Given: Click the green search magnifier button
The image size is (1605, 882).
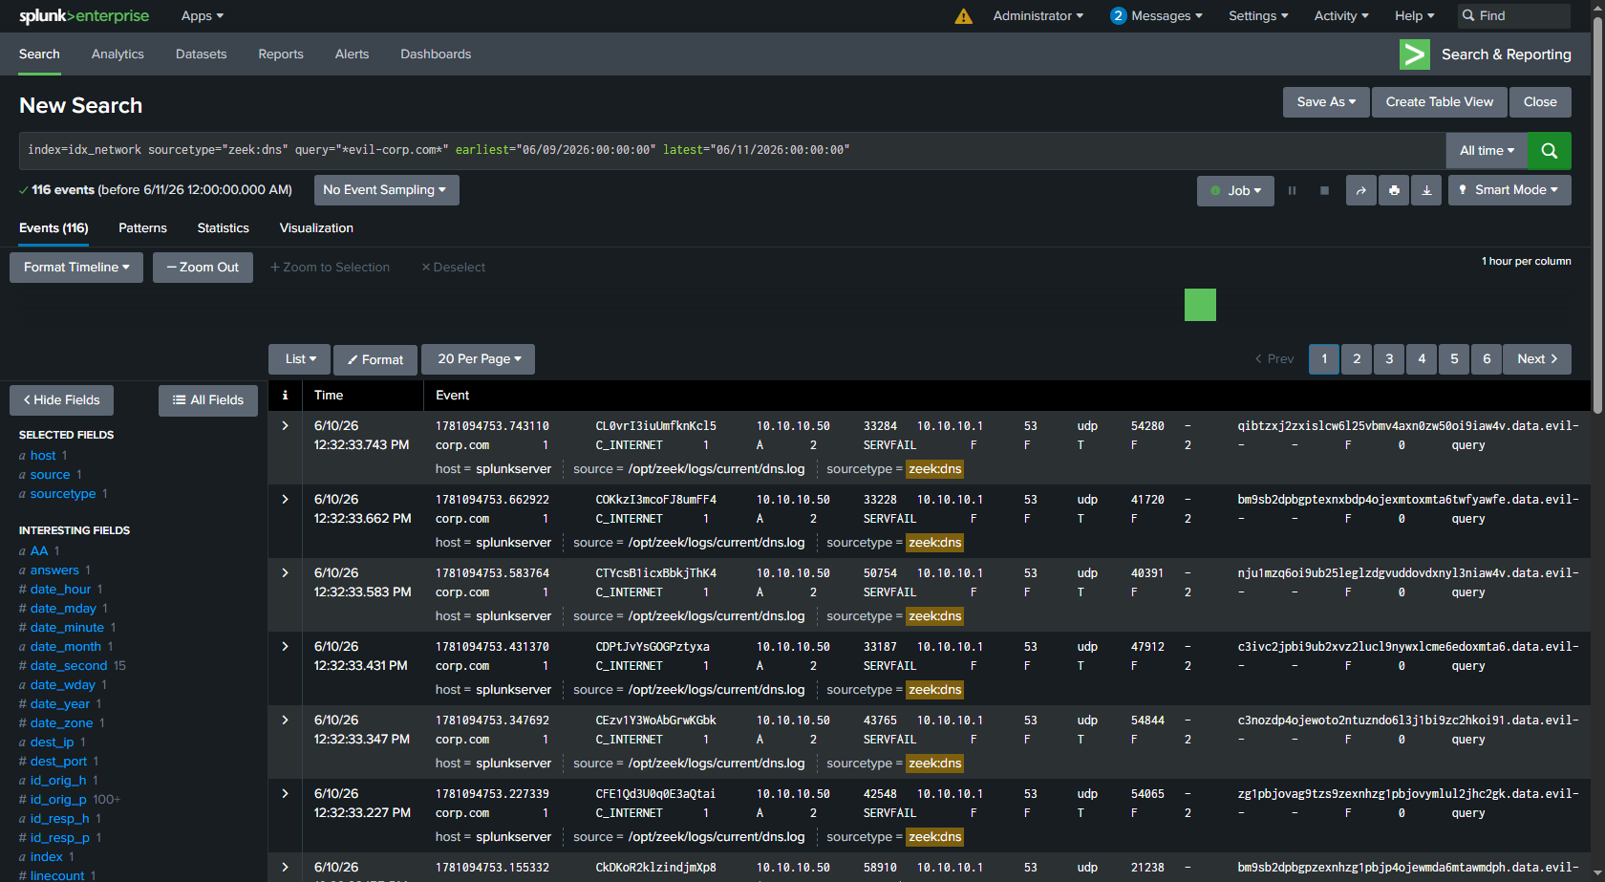Looking at the screenshot, I should tap(1549, 151).
